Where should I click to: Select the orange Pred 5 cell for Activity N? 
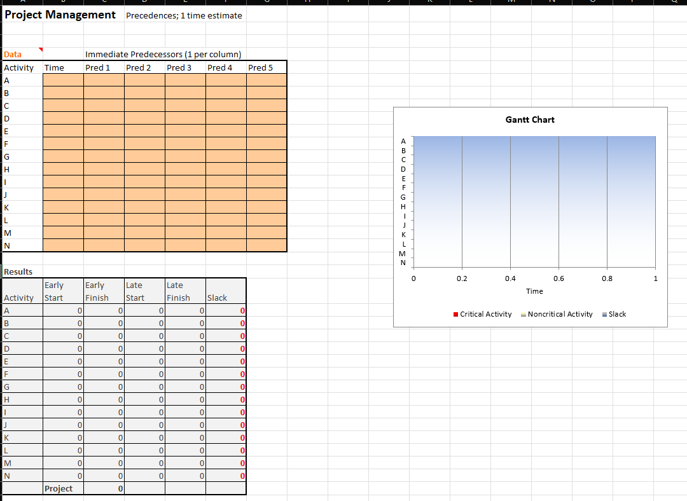tap(266, 245)
